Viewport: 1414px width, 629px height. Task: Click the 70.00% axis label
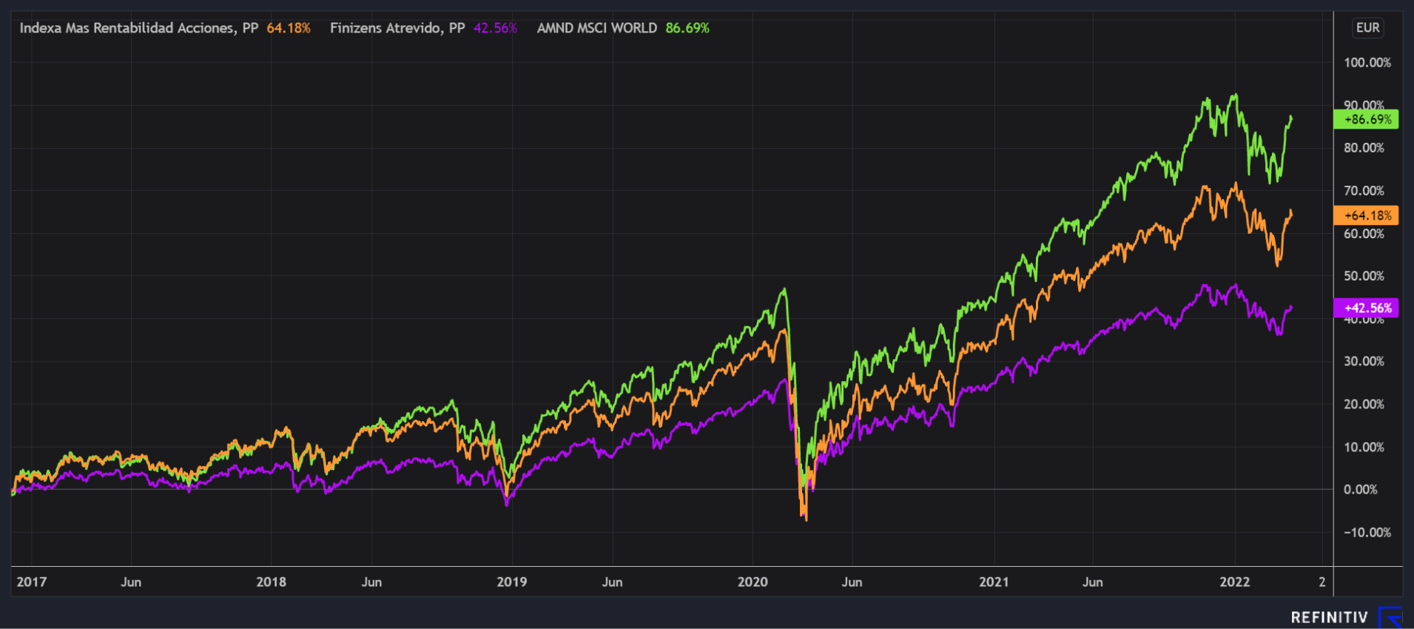pos(1364,191)
